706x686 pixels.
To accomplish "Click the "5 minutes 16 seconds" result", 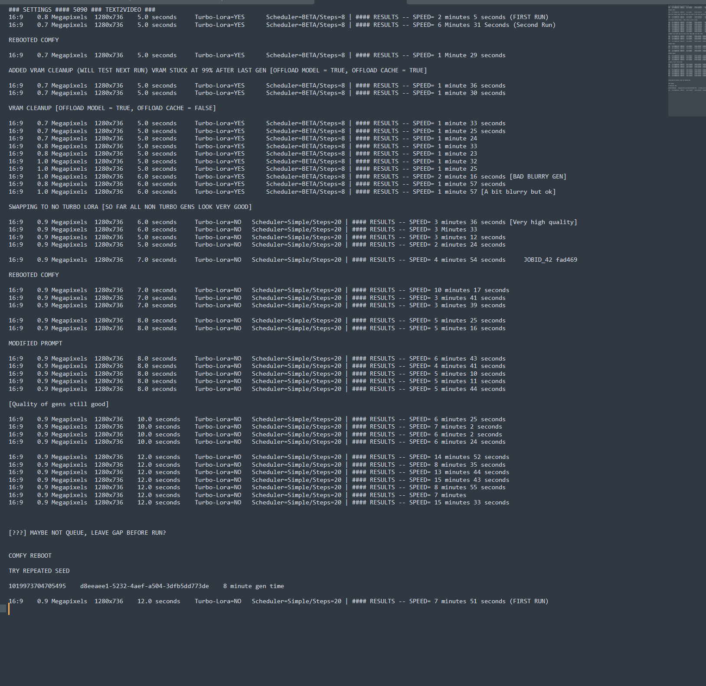I will coord(470,328).
